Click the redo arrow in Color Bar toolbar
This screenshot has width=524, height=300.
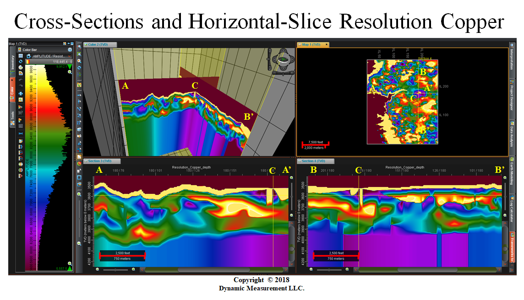(21, 86)
